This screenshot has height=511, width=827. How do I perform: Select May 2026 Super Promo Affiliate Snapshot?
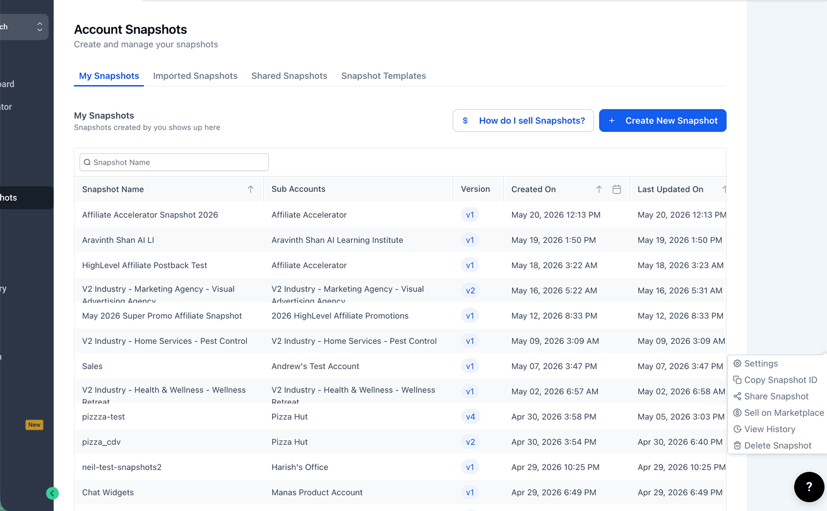[162, 315]
